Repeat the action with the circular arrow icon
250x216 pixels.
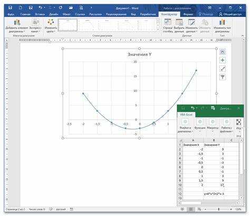point(61,7)
